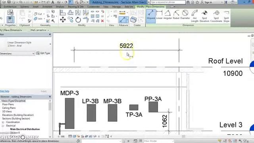Click the Join geometry tool

pos(38,19)
